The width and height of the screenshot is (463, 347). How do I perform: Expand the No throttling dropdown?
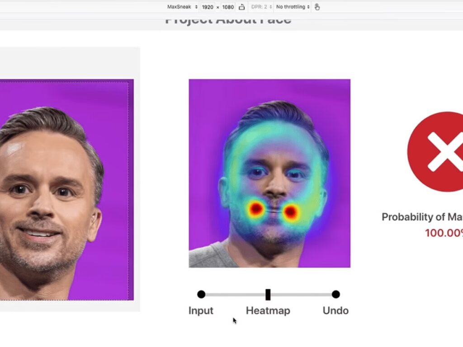click(x=293, y=7)
